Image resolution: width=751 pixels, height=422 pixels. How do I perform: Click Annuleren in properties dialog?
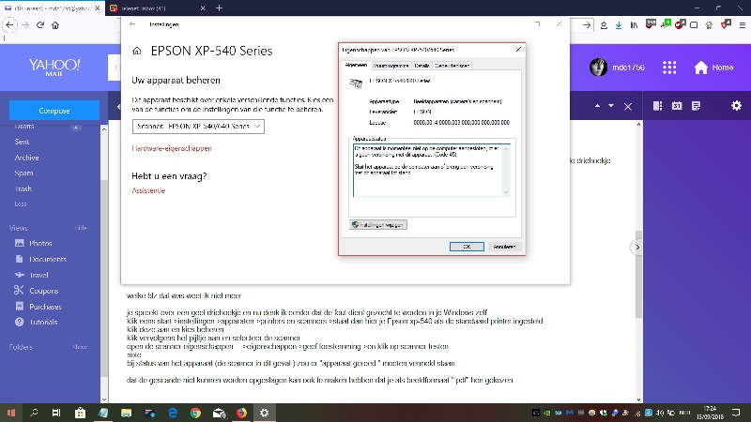[x=504, y=247]
